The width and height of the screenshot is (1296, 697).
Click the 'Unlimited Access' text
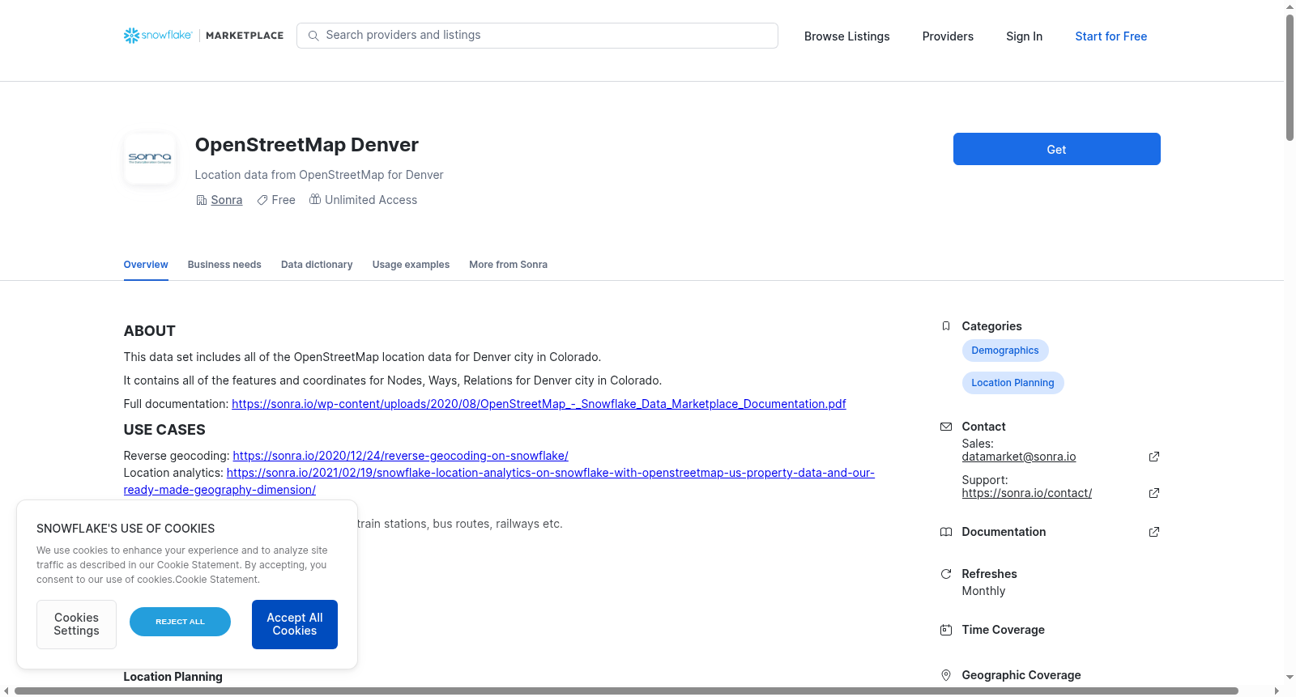(x=371, y=200)
